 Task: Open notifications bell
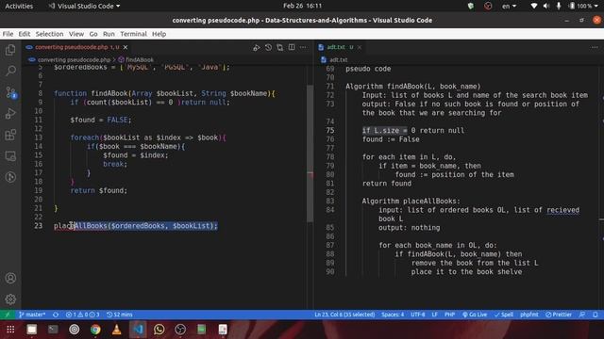[596, 315]
